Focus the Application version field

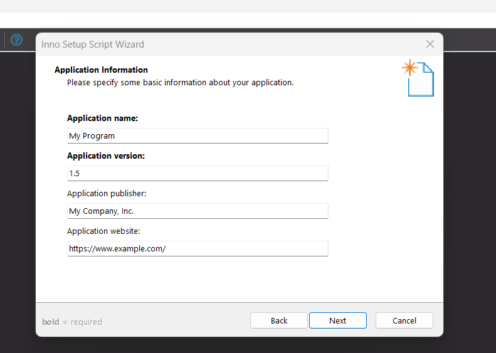[x=198, y=173]
